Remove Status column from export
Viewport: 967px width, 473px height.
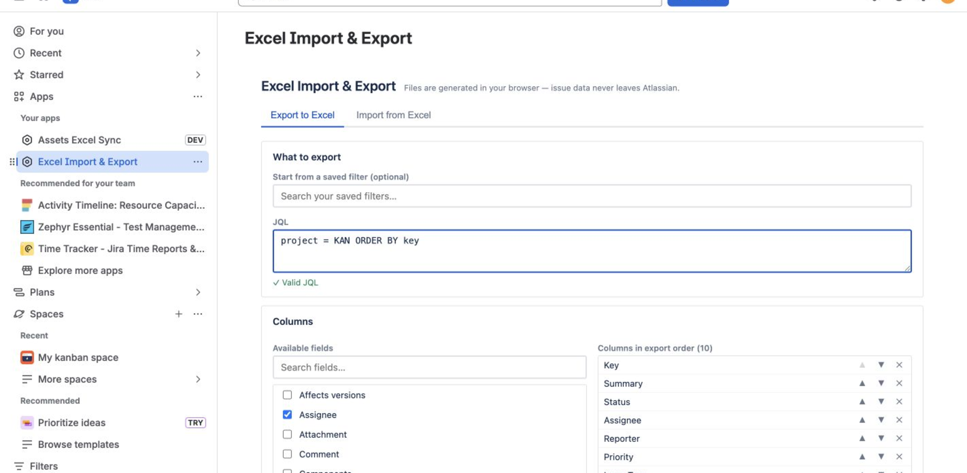tap(899, 402)
